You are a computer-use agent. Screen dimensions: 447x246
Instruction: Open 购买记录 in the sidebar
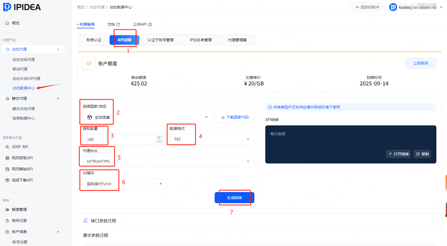coord(19,221)
